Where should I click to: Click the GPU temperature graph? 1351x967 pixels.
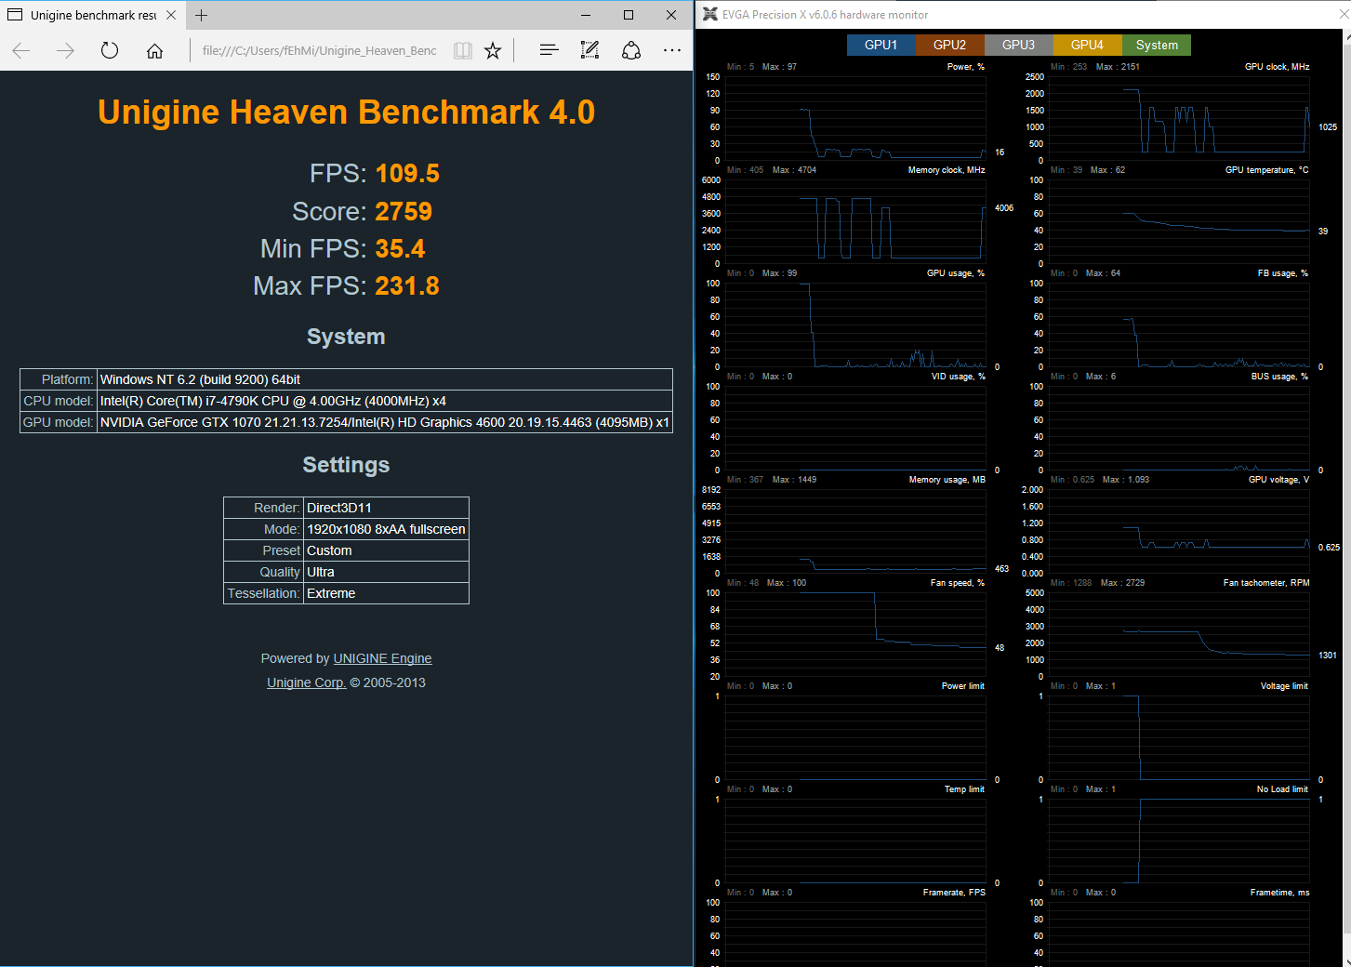coord(1179,221)
